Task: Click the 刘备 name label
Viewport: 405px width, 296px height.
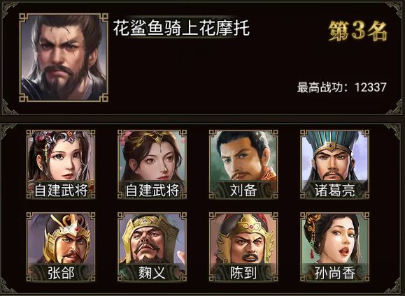Action: coord(243,191)
